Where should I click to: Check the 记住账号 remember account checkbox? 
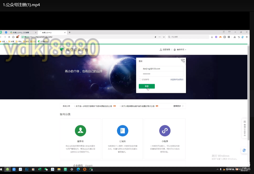[x=140, y=79]
